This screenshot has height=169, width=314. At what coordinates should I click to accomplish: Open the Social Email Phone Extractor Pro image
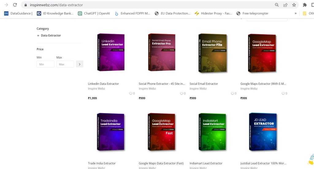162,52
